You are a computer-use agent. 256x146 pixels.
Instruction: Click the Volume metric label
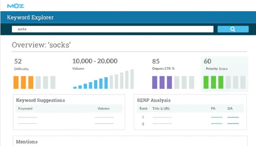pos(78,69)
